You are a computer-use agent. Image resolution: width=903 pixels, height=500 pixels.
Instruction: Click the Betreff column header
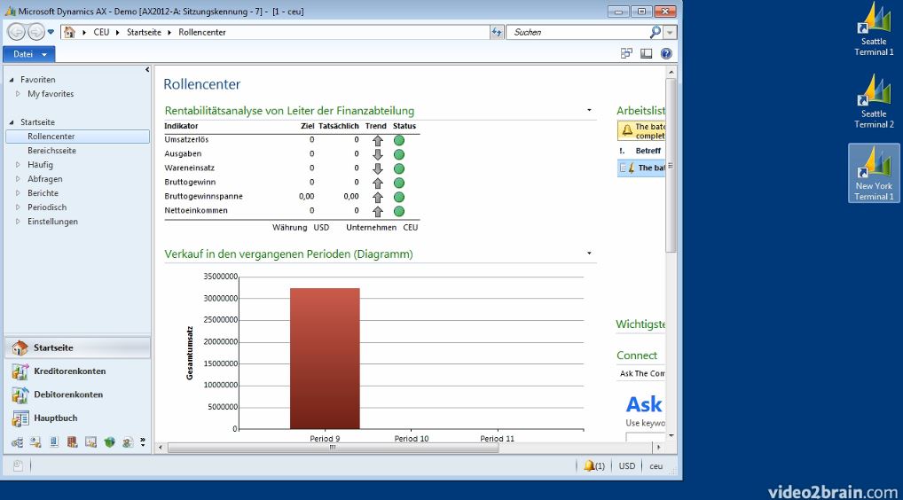pos(648,151)
